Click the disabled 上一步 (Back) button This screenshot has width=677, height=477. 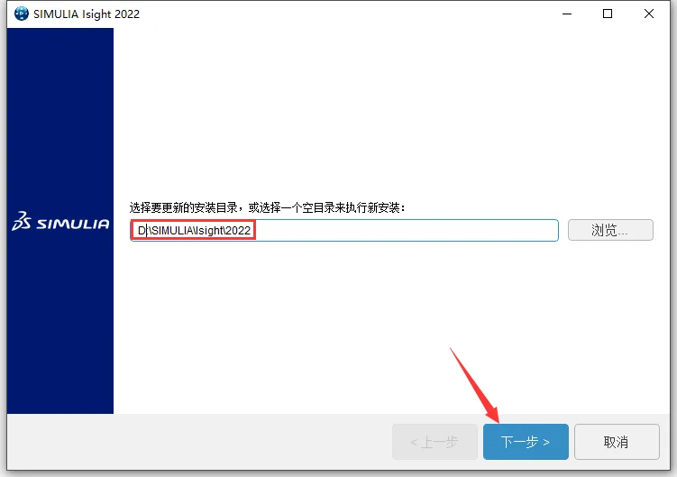point(435,442)
